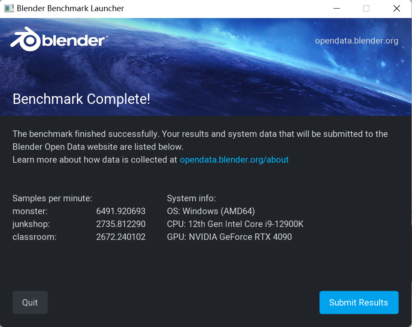The width and height of the screenshot is (412, 327).
Task: Close the Blender Benchmark Launcher window
Action: [x=397, y=9]
